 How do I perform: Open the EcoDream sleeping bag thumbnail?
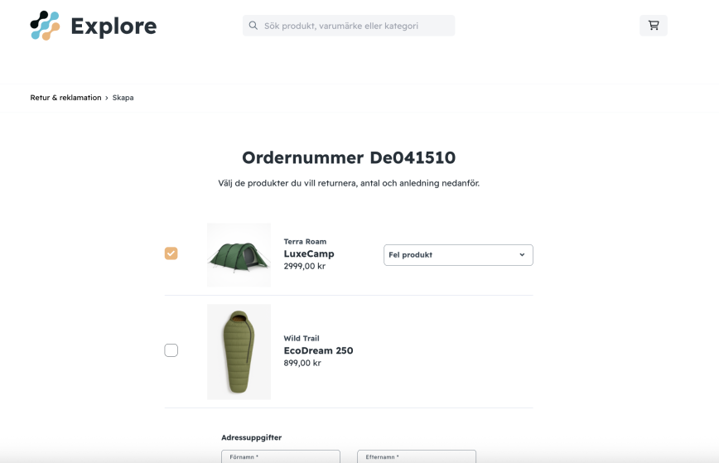pos(239,352)
